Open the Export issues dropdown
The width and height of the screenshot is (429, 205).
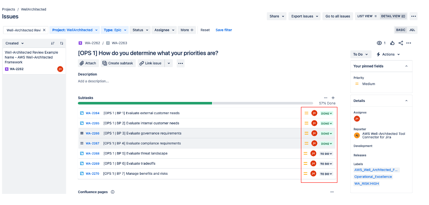[304, 16]
